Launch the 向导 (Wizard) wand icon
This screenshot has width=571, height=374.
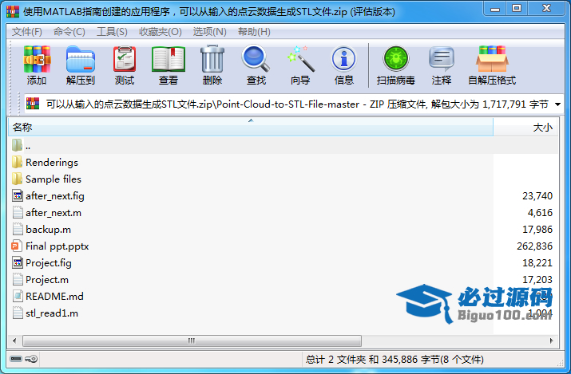[300, 59]
